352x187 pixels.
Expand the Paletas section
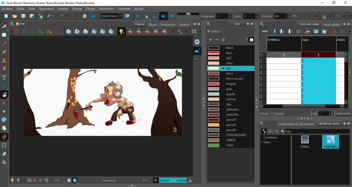pos(209,32)
